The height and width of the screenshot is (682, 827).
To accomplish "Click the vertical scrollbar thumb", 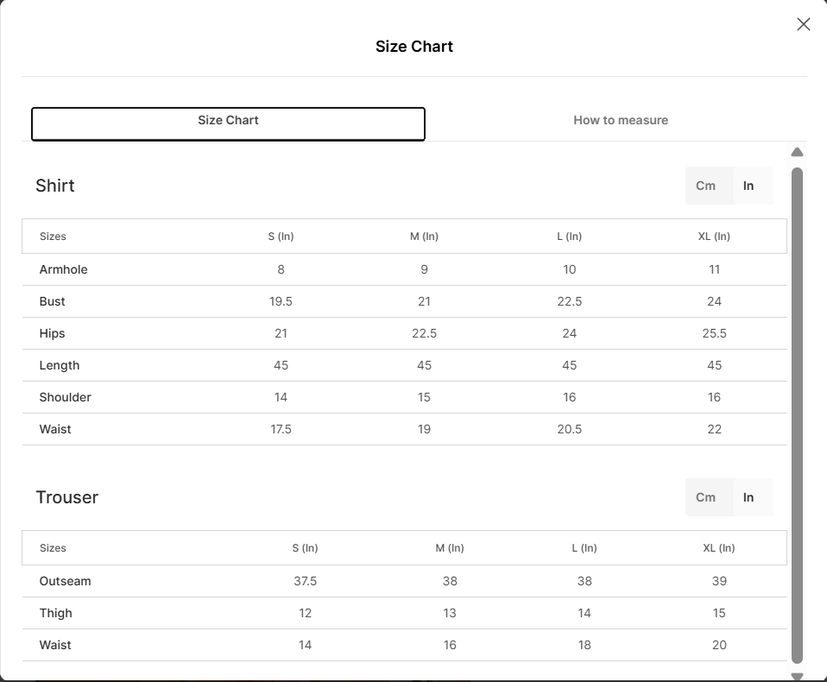I will click(x=797, y=414).
